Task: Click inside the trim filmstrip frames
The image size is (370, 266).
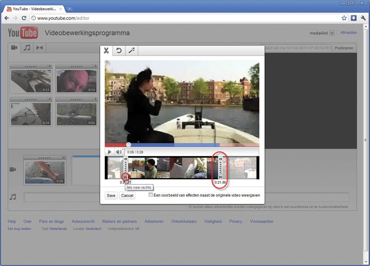Action: tap(173, 168)
